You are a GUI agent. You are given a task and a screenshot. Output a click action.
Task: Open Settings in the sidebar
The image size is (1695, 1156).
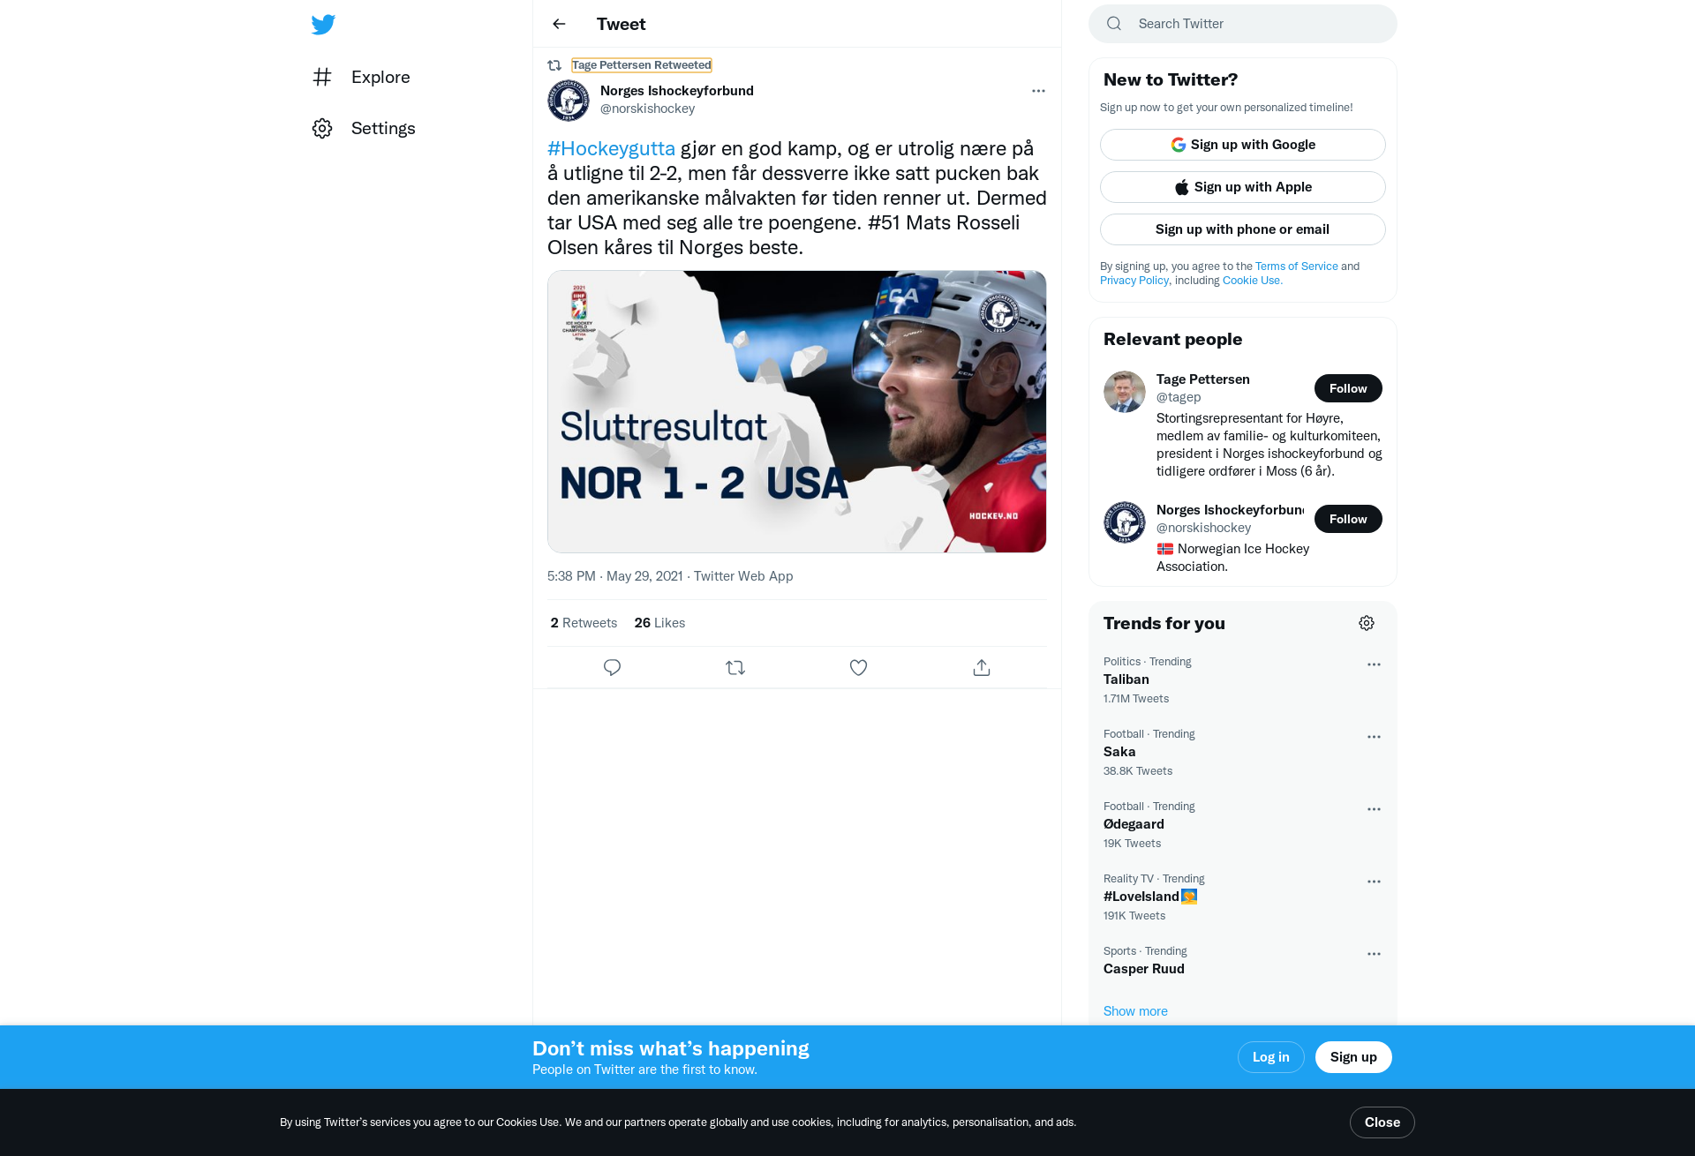coord(364,128)
